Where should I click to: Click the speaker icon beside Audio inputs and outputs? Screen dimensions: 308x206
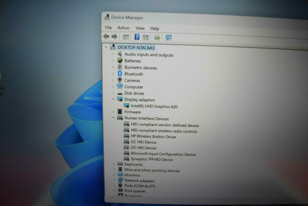pos(120,54)
